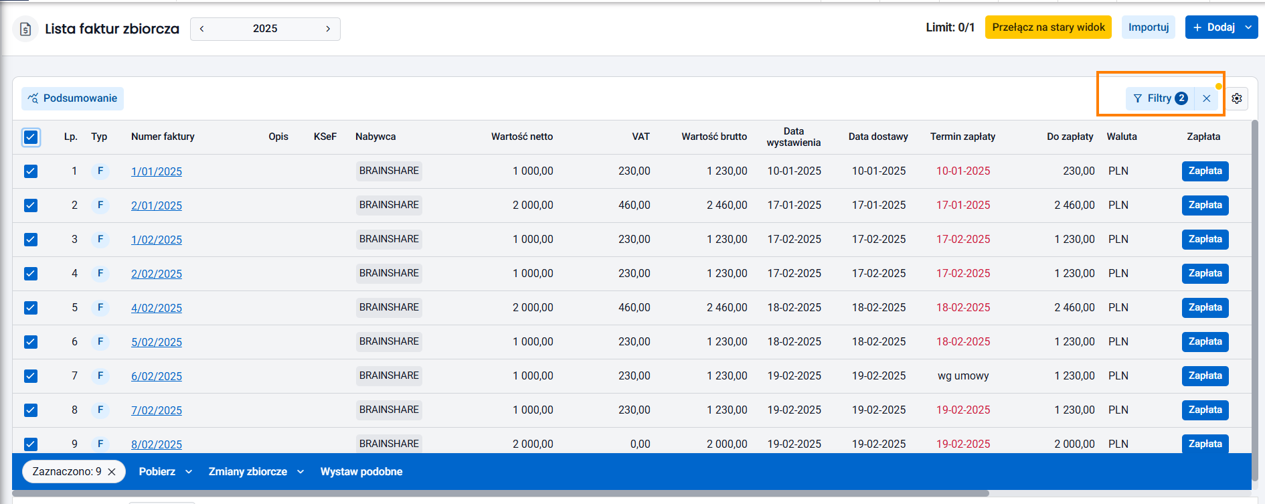The image size is (1265, 504).
Task: Click the horizontal scrollbar under the table
Action: click(501, 494)
